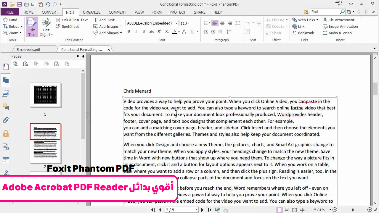Open the Layers side panel

6,93
